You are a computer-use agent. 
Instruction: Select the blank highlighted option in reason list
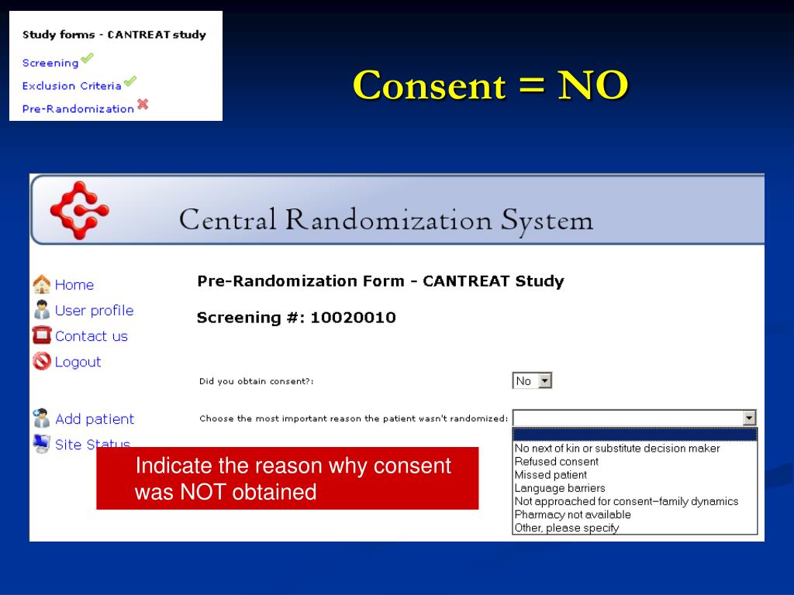635,435
